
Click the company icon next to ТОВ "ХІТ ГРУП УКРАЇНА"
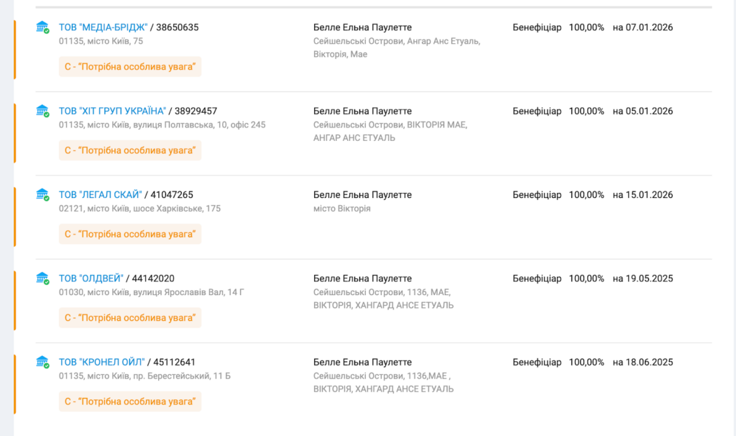42,111
